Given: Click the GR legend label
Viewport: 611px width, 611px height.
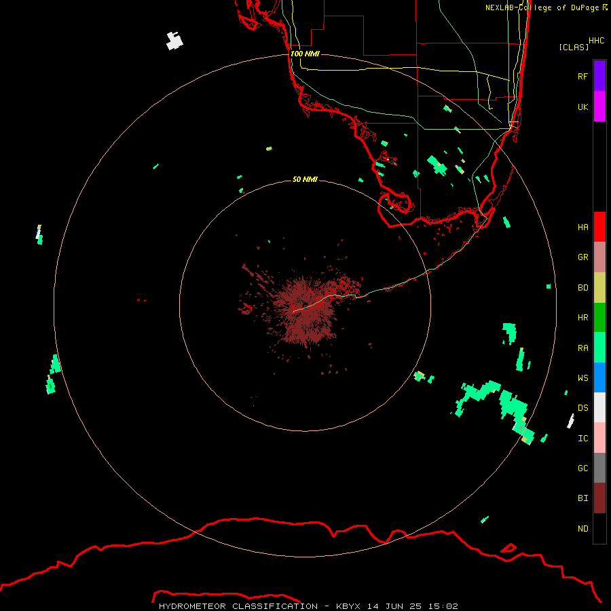Looking at the screenshot, I should tap(582, 257).
